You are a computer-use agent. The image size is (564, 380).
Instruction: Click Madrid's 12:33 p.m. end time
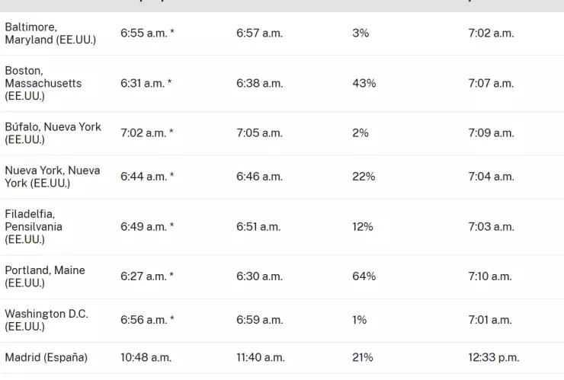tap(494, 357)
